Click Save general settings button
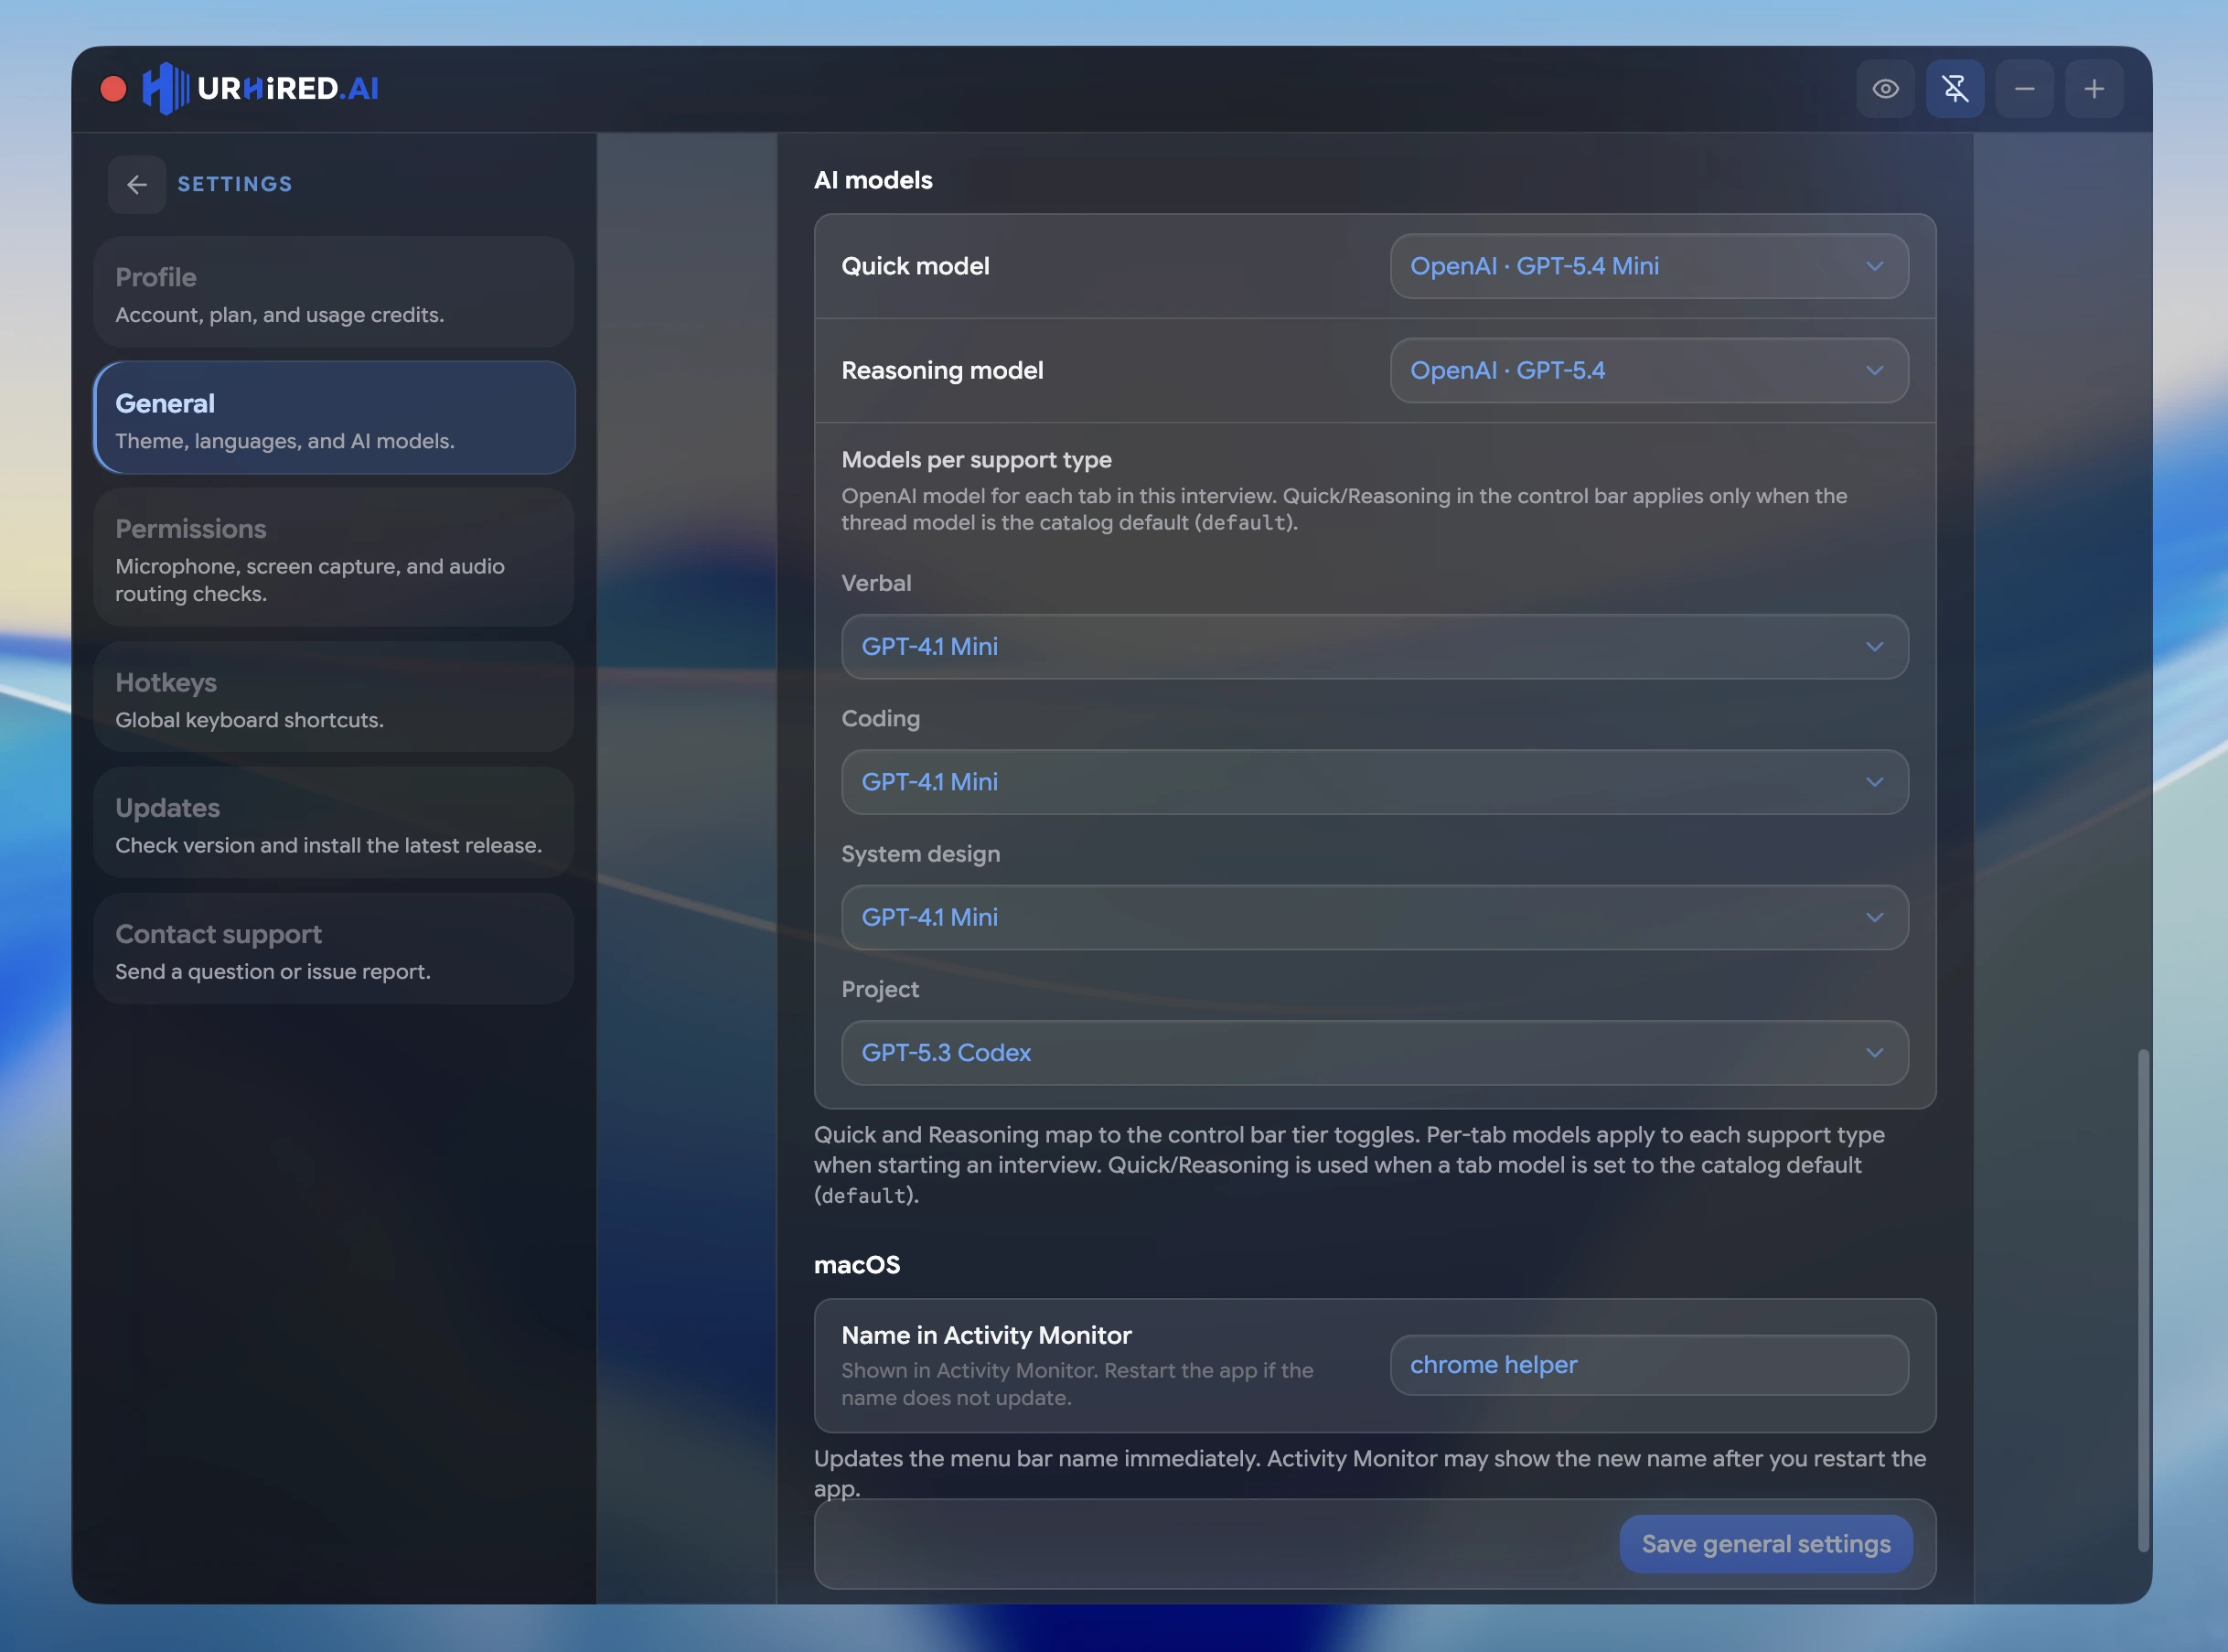This screenshot has height=1652, width=2228. point(1766,1544)
